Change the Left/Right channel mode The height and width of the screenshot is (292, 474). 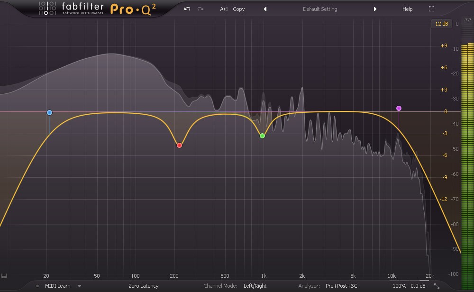click(x=255, y=286)
